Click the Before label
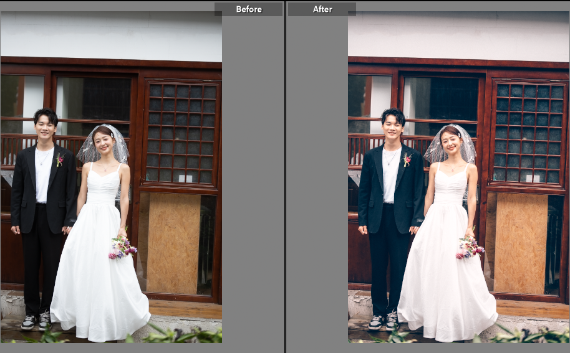The width and height of the screenshot is (570, 353). [x=248, y=9]
